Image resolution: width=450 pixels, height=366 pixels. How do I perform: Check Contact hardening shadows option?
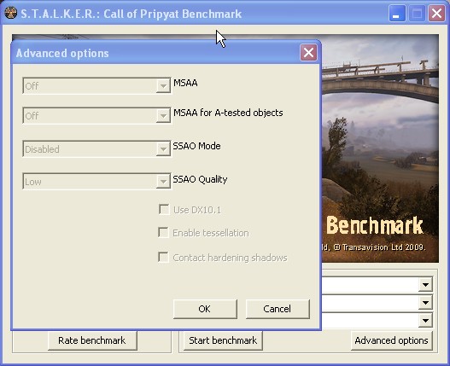[164, 257]
